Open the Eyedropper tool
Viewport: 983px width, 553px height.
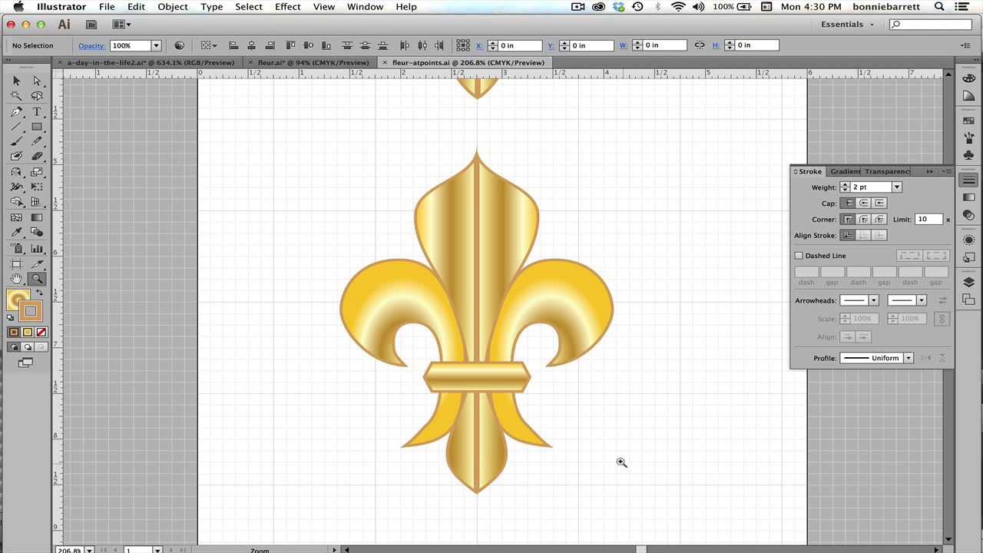click(x=16, y=233)
